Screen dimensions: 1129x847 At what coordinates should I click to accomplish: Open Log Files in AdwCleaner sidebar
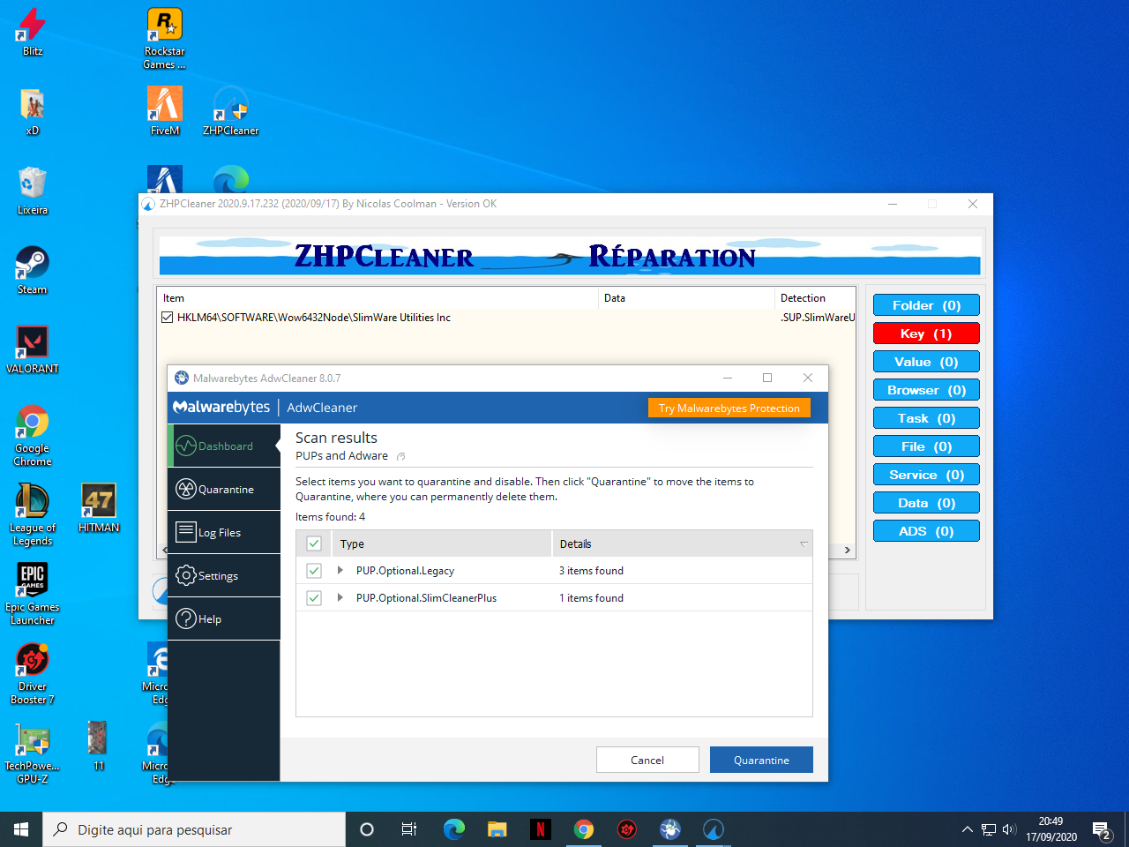click(x=224, y=533)
